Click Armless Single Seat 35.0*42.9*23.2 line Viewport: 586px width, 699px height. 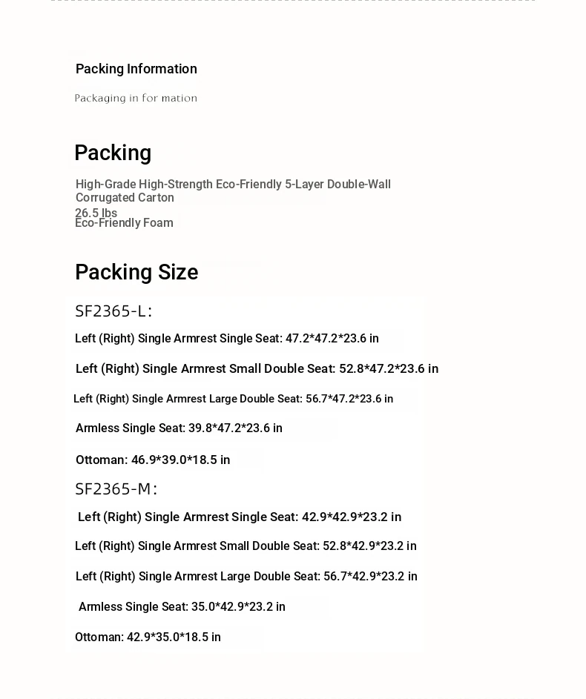(x=182, y=607)
